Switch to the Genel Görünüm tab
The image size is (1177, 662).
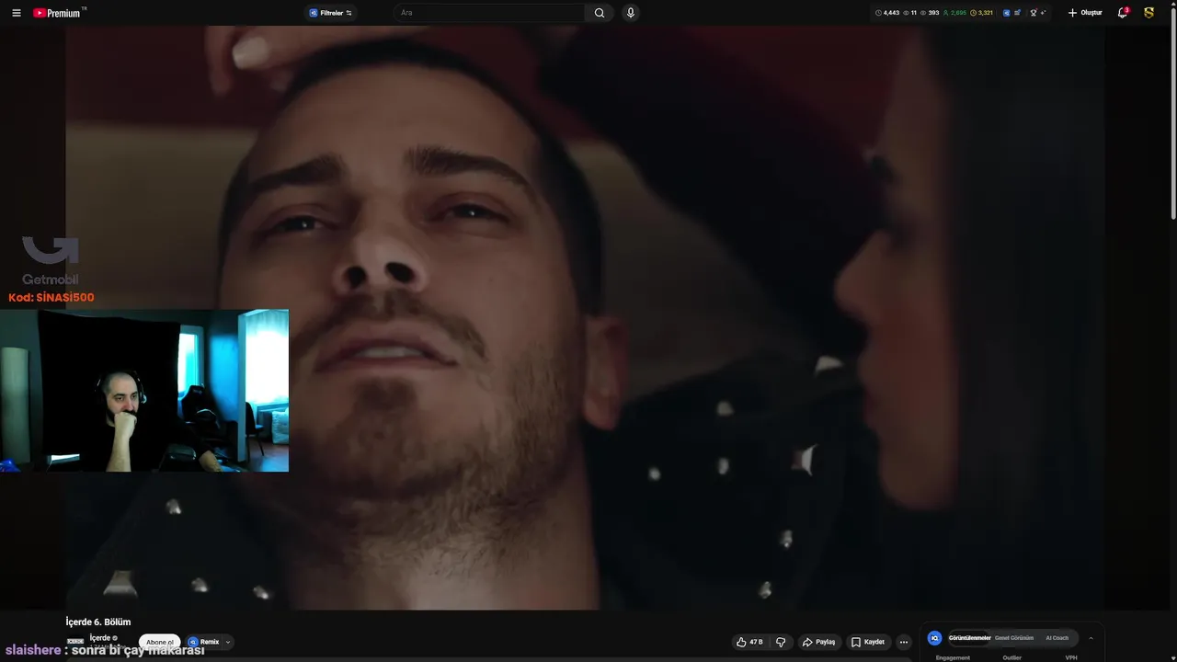point(1014,638)
